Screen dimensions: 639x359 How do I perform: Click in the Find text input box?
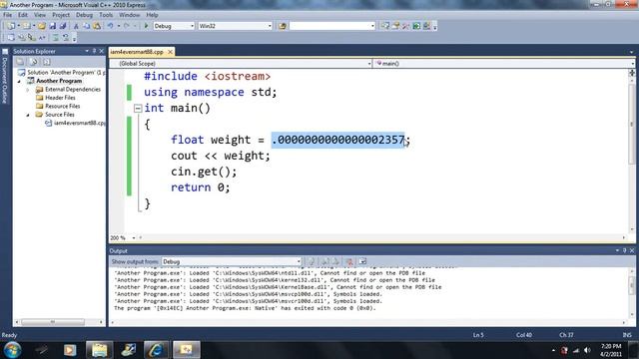point(329,26)
